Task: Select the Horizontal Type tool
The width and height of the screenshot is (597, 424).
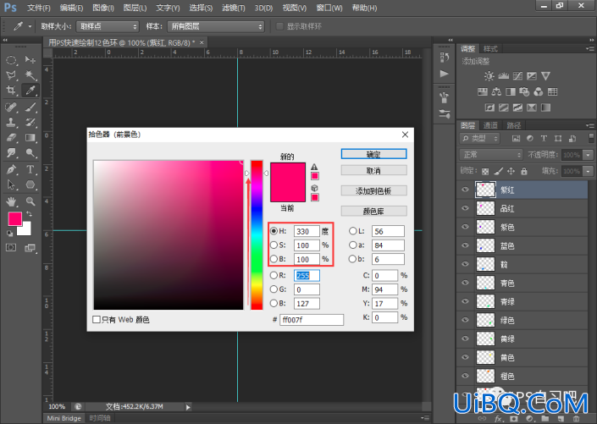Action: 30,169
